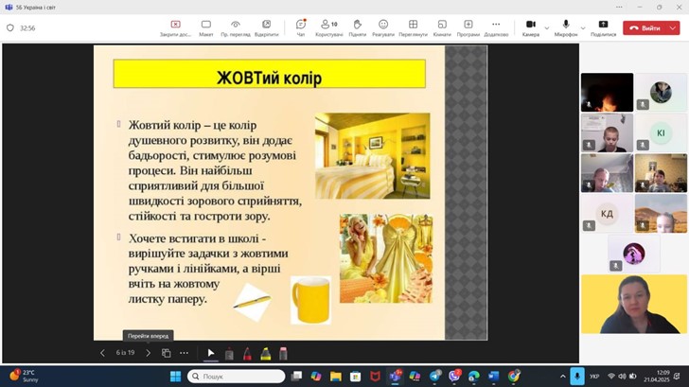Leave the meeting with Вийти button
This screenshot has height=387, width=689.
pos(645,28)
